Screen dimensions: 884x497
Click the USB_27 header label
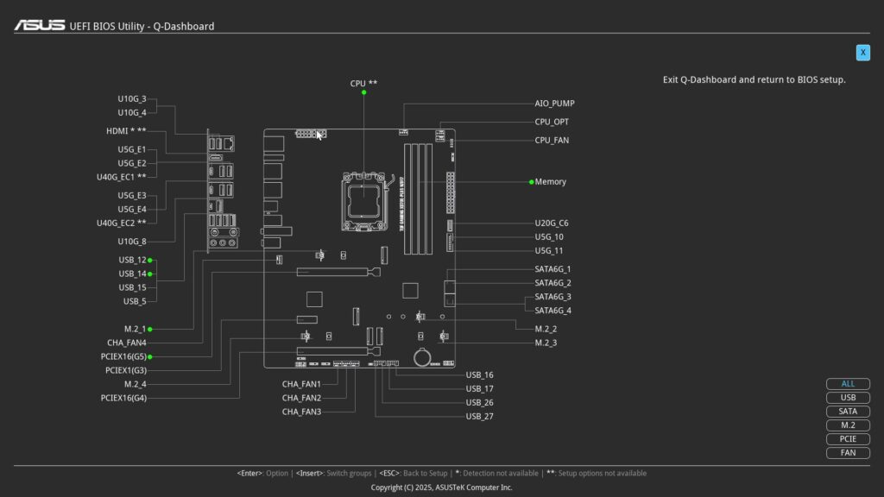479,417
